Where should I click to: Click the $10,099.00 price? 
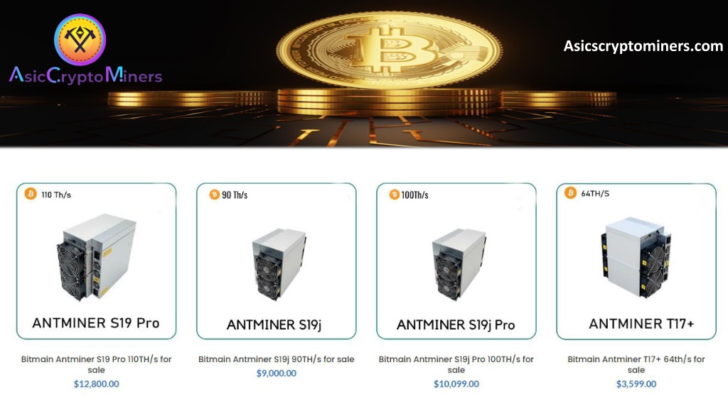(456, 384)
